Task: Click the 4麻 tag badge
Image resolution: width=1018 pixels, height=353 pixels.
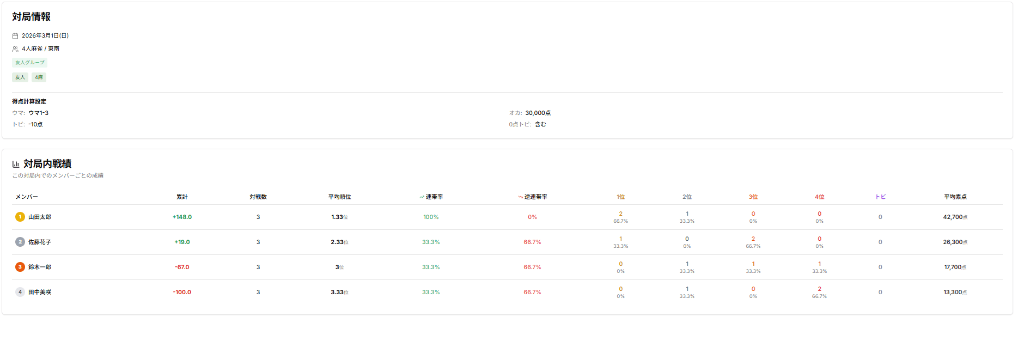Action: tap(39, 77)
